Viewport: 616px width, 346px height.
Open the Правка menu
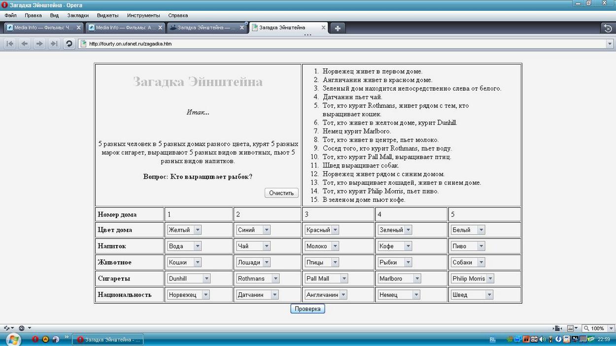click(33, 15)
